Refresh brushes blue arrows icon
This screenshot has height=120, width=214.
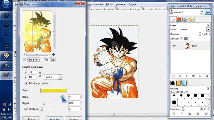click(206, 114)
